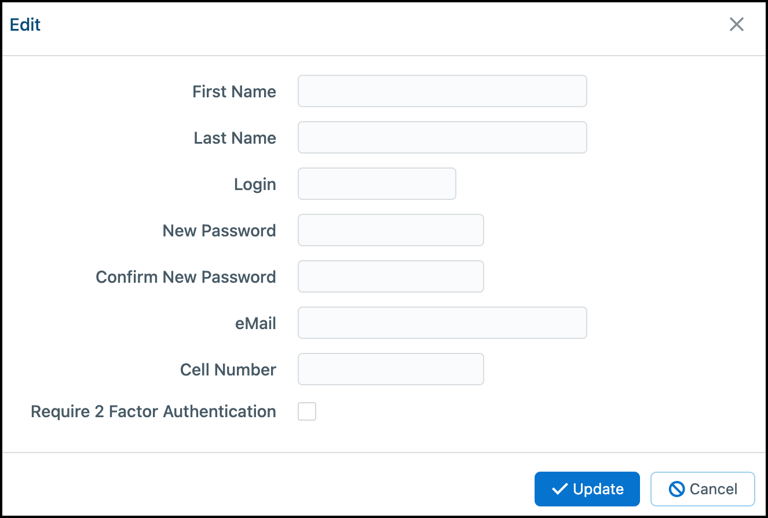Click the Edit dialog title

25,25
